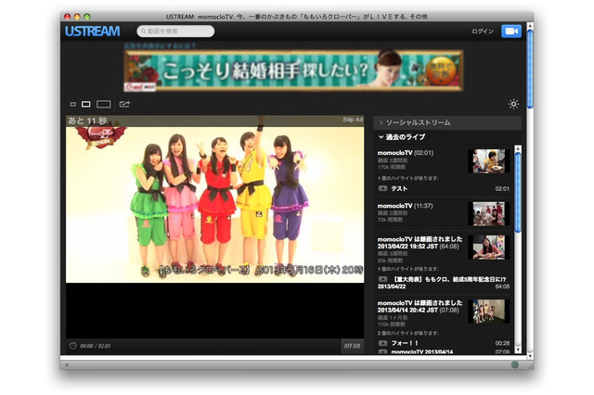The image size is (594, 395).
Task: Click the main video player area
Action: pyautogui.click(x=214, y=226)
